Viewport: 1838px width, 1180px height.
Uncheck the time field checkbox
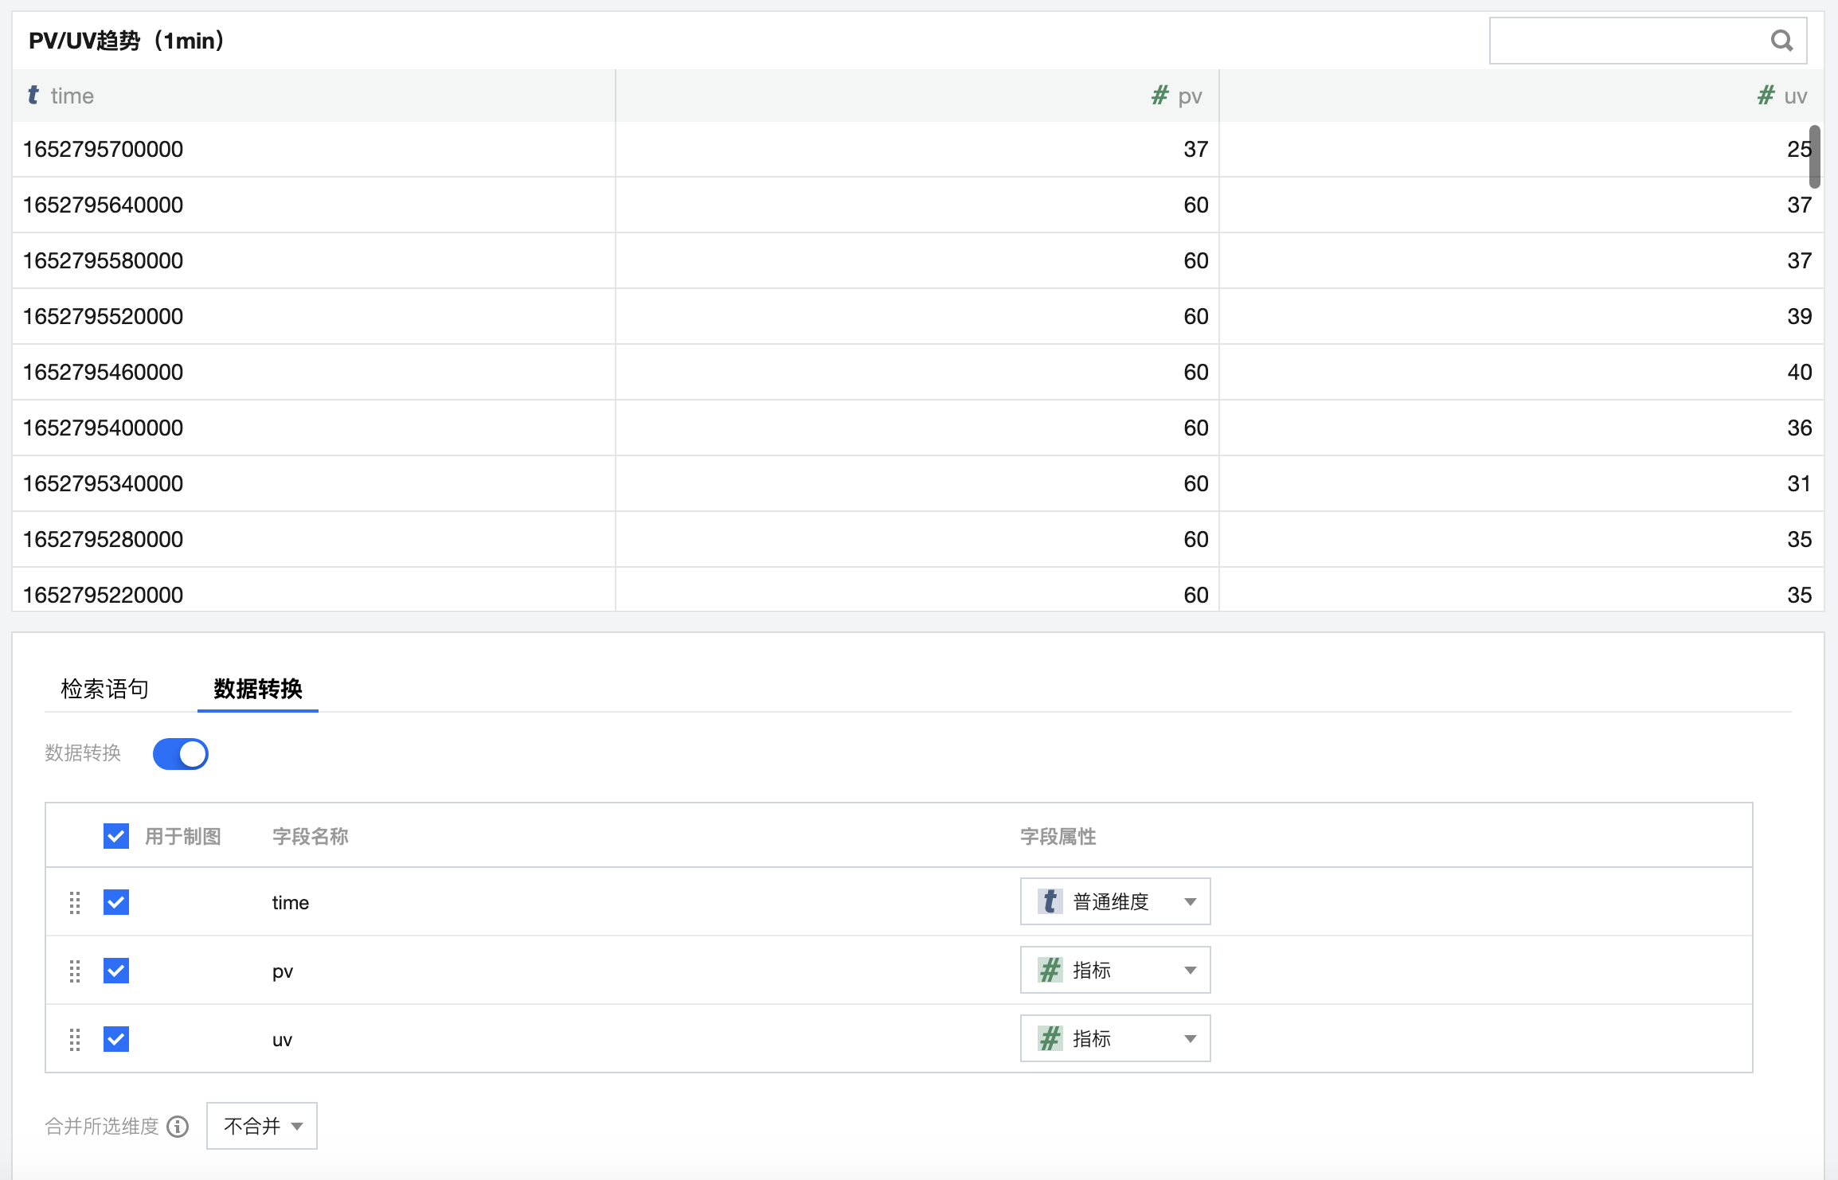click(116, 902)
